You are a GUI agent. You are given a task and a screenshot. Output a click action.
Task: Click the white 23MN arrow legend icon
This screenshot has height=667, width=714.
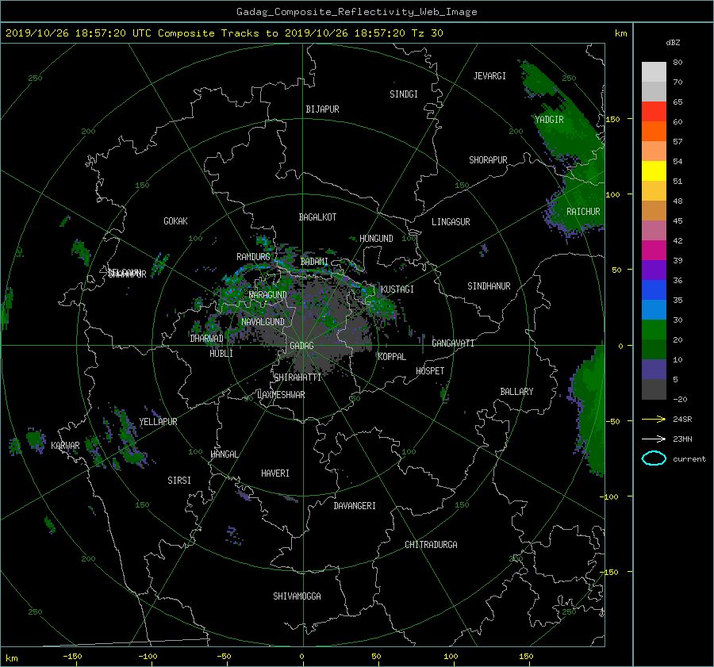[654, 439]
